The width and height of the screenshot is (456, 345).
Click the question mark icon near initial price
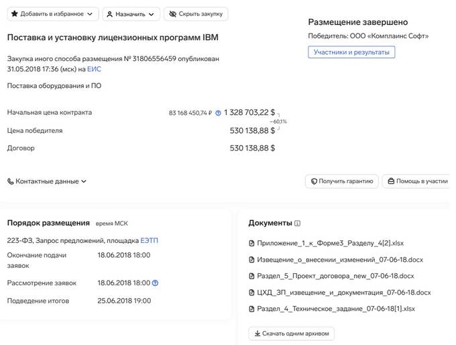pyautogui.click(x=218, y=113)
